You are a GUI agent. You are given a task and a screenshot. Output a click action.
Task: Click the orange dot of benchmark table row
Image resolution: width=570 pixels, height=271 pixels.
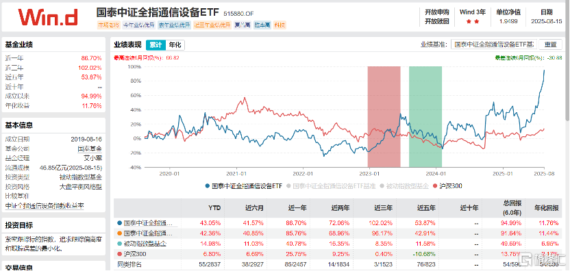[x=120, y=233]
